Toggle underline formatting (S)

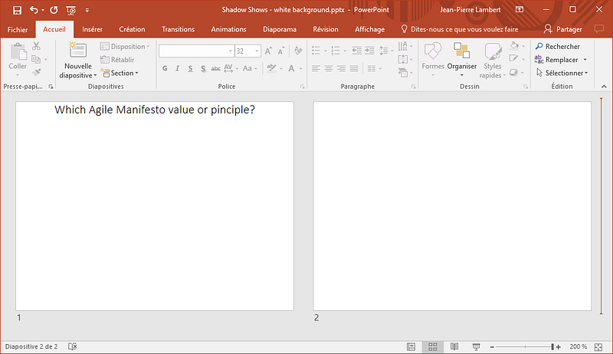click(x=190, y=69)
